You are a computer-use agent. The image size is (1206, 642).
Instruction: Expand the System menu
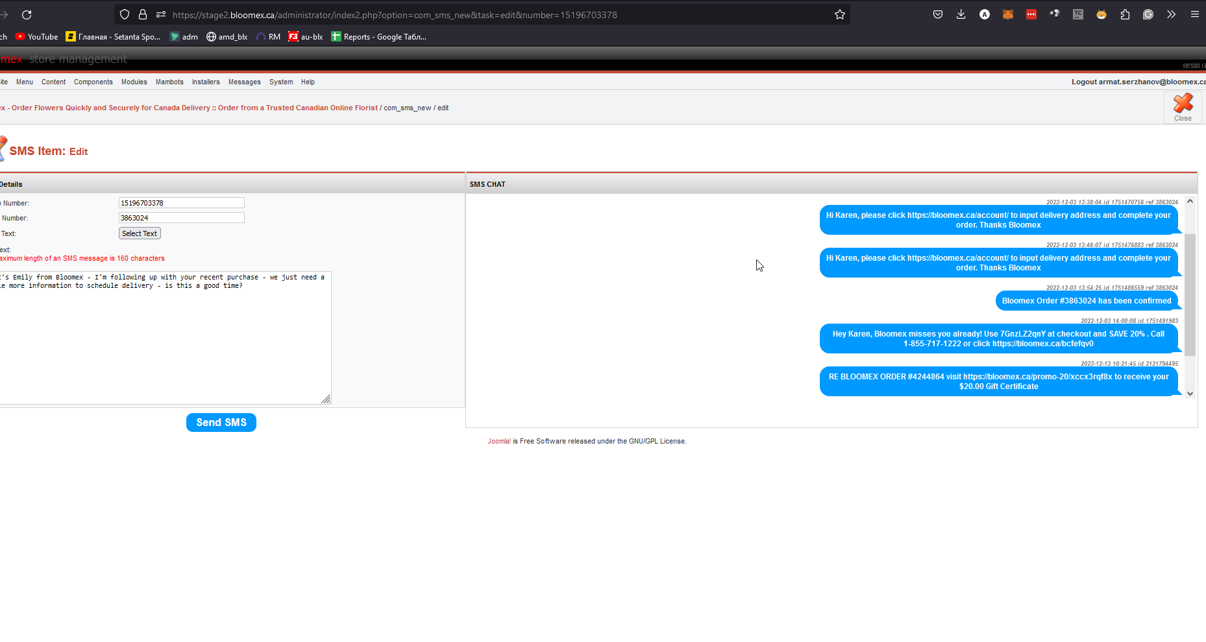(x=281, y=82)
